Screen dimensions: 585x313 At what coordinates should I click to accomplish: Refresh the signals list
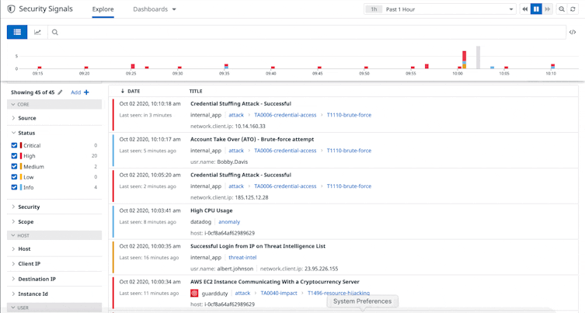tap(573, 9)
